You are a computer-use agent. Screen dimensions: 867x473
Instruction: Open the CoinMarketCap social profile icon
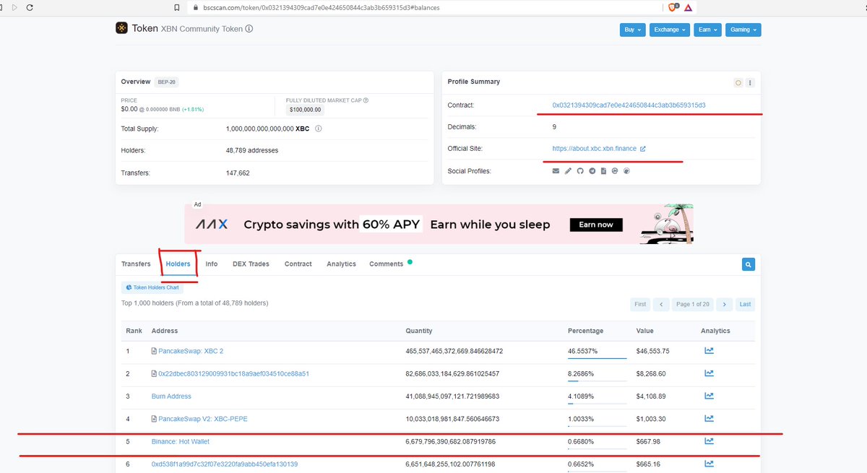[615, 171]
